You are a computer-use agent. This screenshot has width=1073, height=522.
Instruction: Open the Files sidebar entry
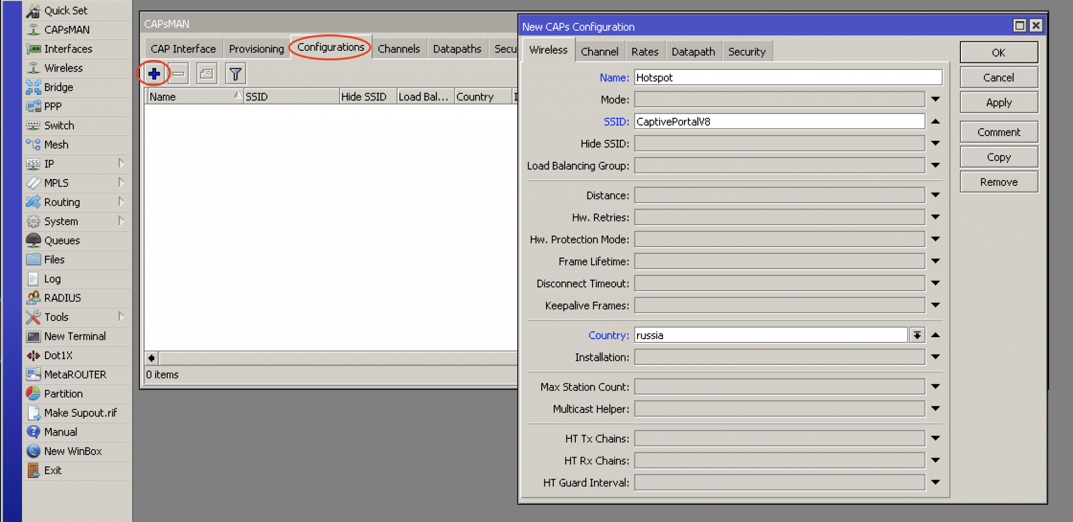pyautogui.click(x=54, y=260)
